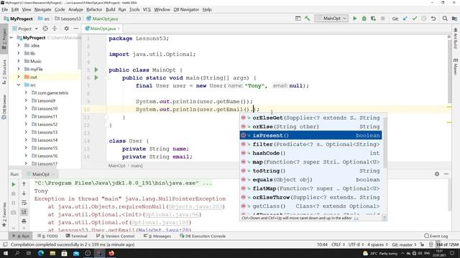Open the 4 spaces indent selector

[378, 244]
